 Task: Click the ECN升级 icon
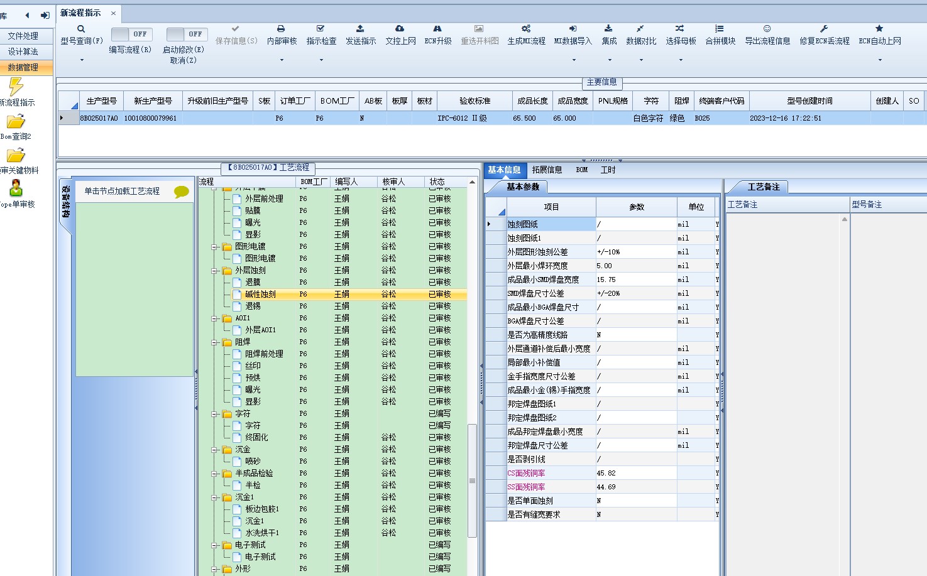coord(437,28)
